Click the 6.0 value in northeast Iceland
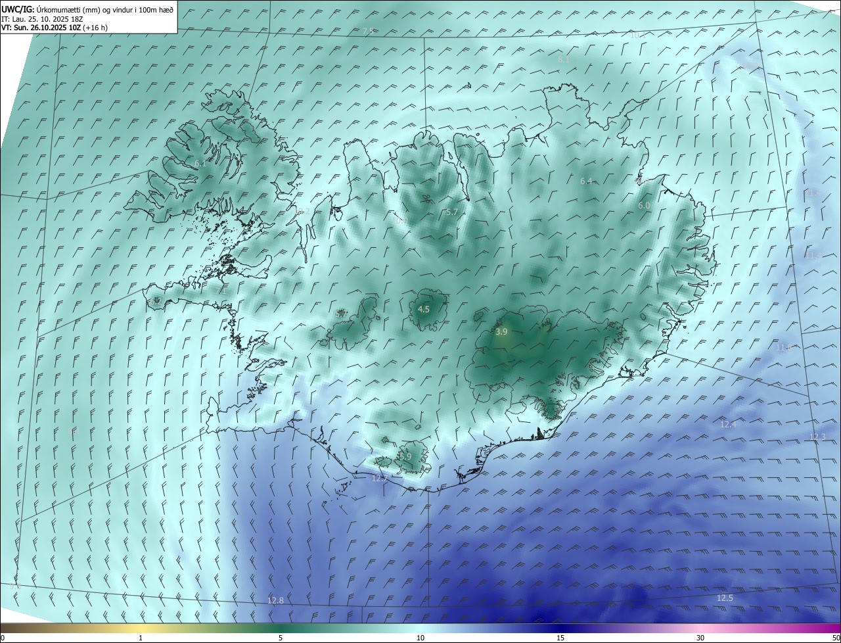The image size is (841, 643). pos(644,205)
